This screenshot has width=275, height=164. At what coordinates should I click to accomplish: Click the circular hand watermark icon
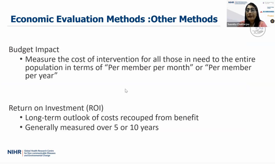point(258,30)
